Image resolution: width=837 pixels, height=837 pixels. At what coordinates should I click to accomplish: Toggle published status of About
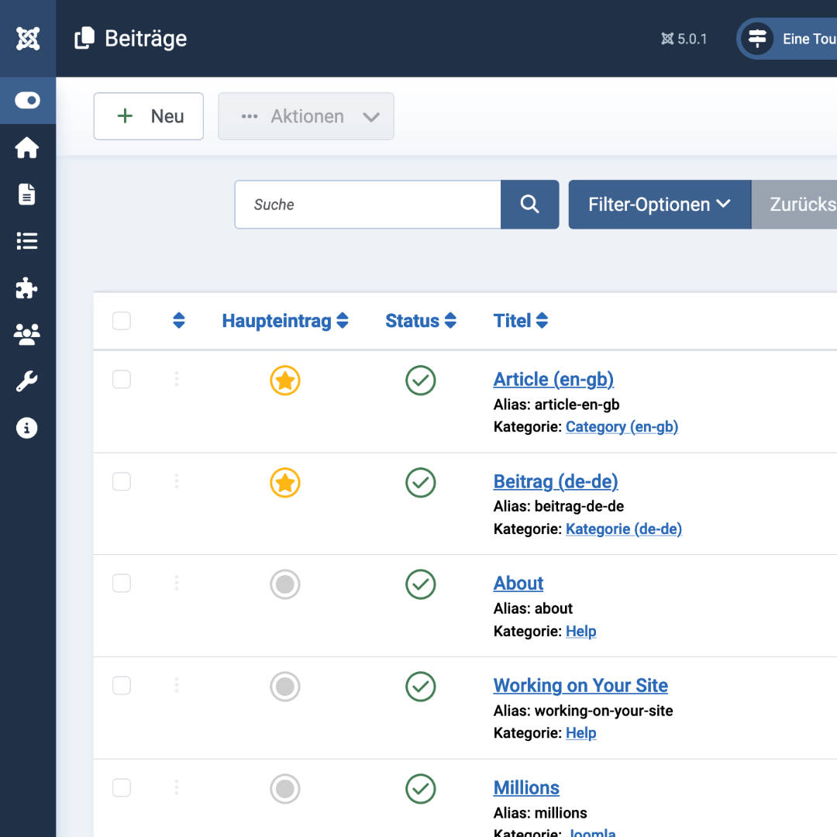tap(421, 584)
